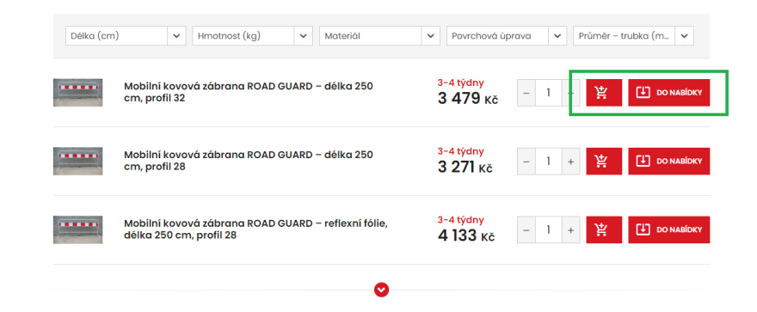Open the Délka (cm) filter dropdown
Image resolution: width=757 pixels, height=312 pixels.
pyautogui.click(x=126, y=36)
